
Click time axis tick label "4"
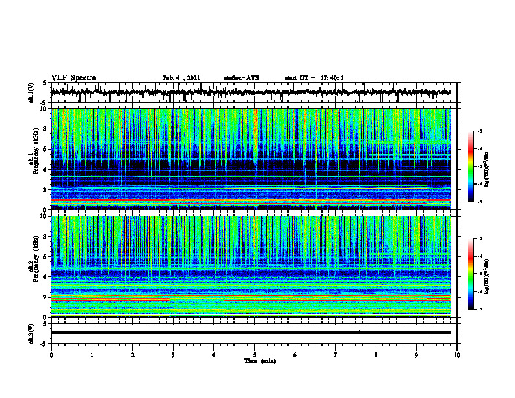coord(214,355)
